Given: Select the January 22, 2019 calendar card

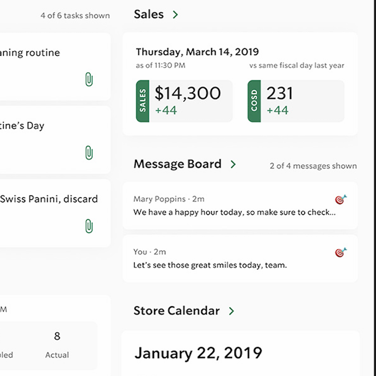Looking at the screenshot, I should [x=240, y=353].
